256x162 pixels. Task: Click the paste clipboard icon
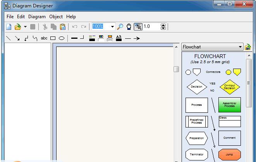pos(62,27)
